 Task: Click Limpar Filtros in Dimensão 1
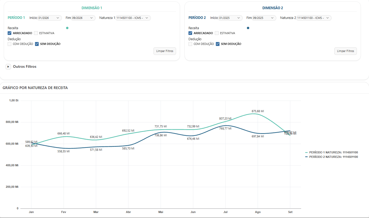coord(165,51)
